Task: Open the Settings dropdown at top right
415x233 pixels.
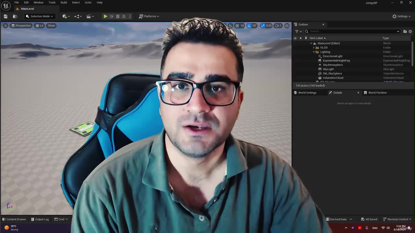Action: 401,16
